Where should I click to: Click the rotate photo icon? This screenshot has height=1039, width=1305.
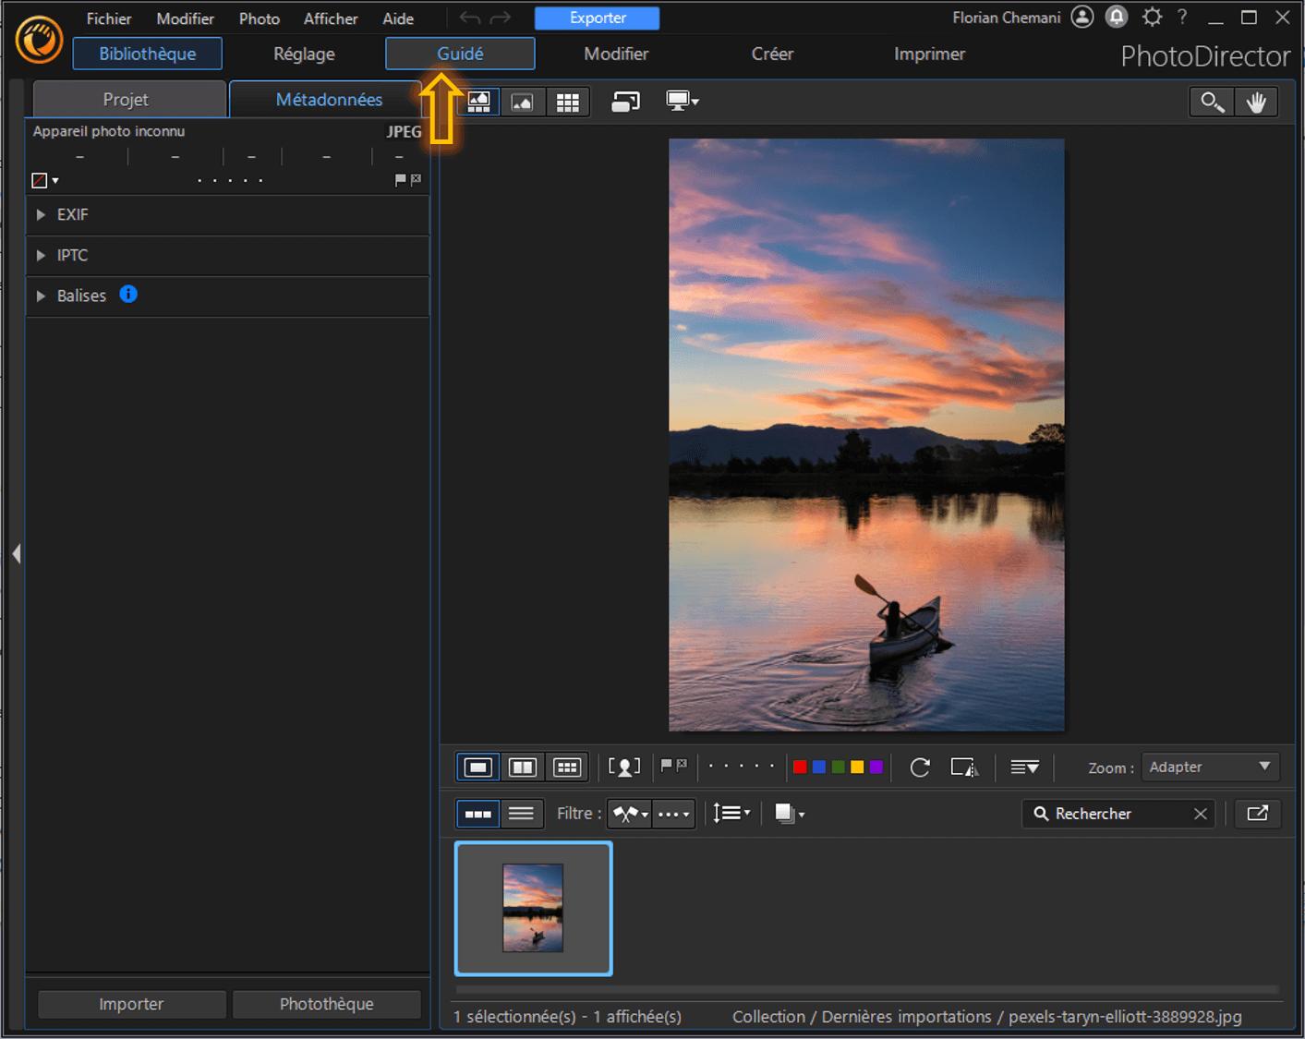tap(919, 767)
